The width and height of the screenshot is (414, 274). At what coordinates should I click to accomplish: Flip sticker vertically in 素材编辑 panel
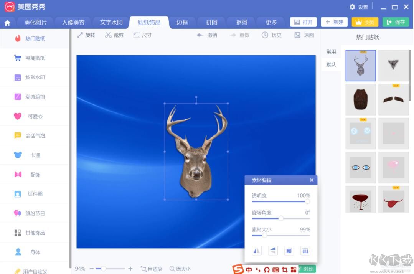coord(272,251)
